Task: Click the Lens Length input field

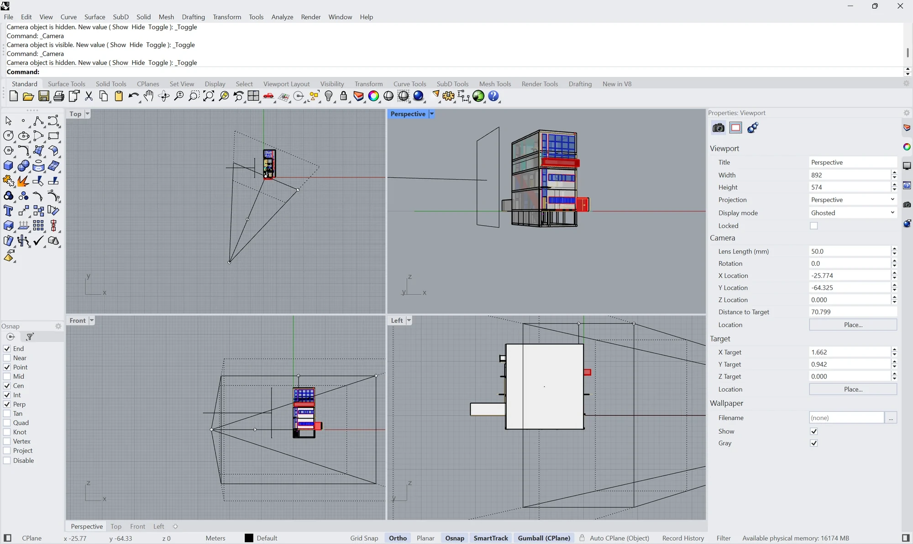Action: [x=850, y=251]
